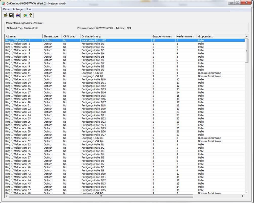Click the 'Fertigungs-Halle 2/21' cell

pyautogui.click(x=94, y=115)
